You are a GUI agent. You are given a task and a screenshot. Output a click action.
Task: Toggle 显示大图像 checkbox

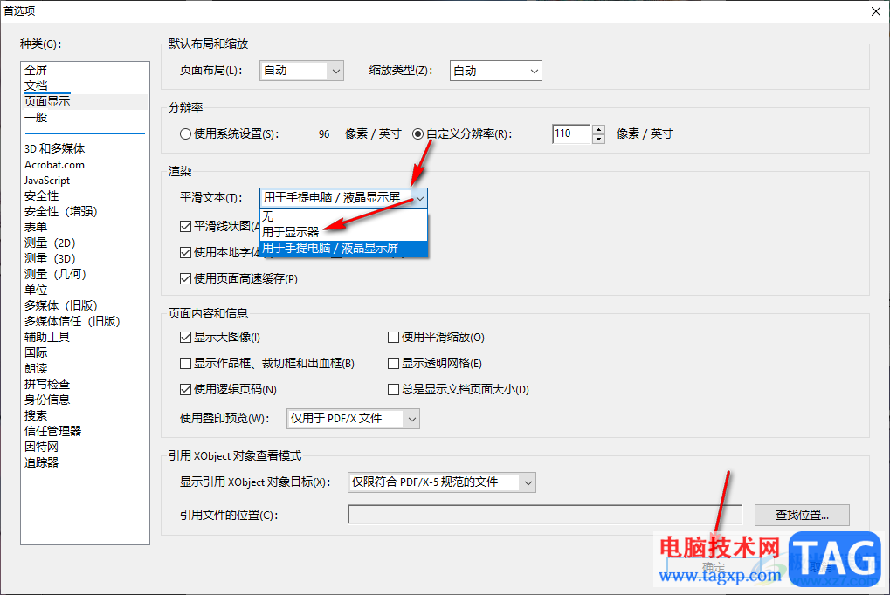[185, 338]
